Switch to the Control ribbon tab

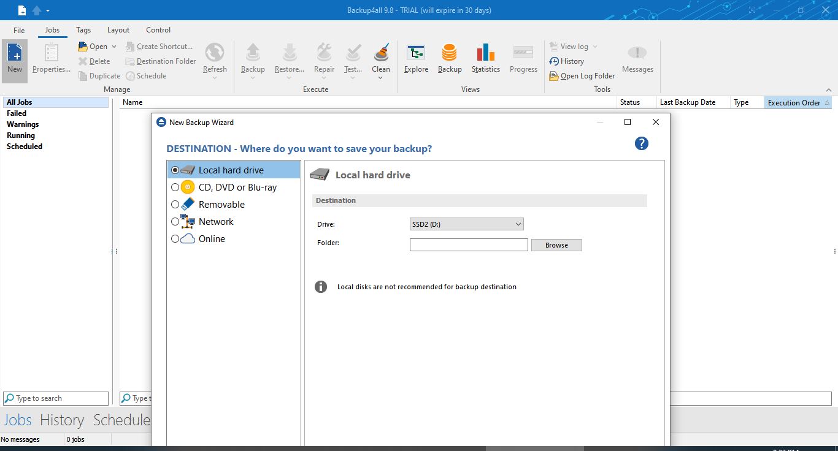point(158,30)
